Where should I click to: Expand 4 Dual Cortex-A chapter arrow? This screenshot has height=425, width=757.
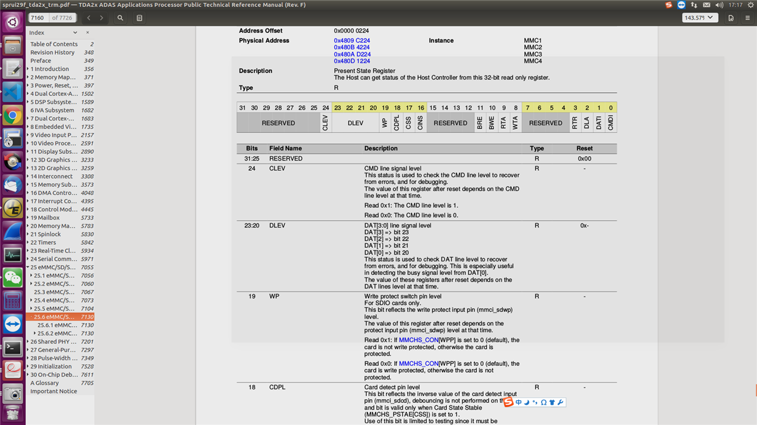point(28,93)
